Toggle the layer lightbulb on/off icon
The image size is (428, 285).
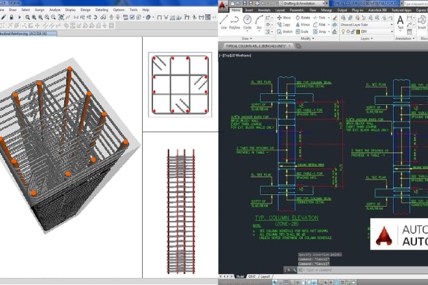(344, 32)
